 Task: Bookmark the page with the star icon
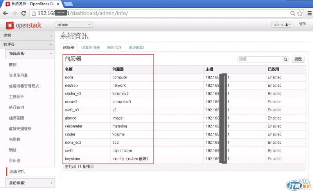tap(300, 13)
